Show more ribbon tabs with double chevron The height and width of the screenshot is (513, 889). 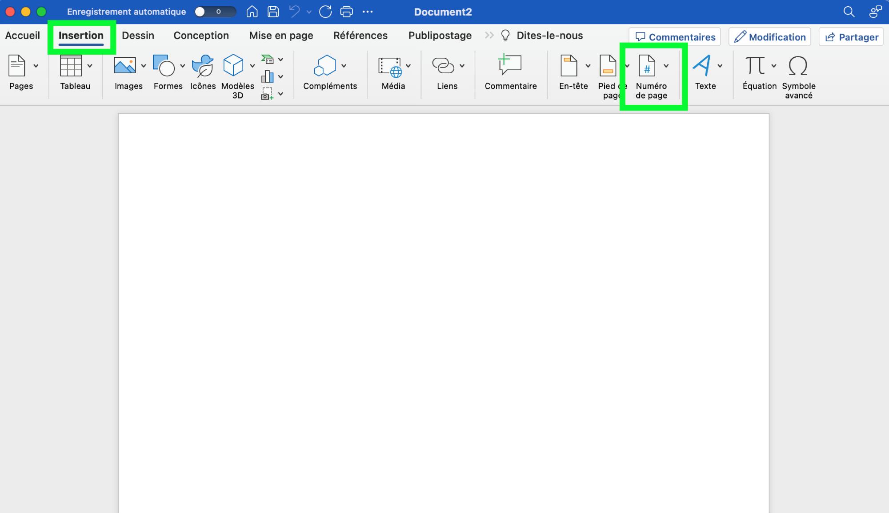[489, 35]
